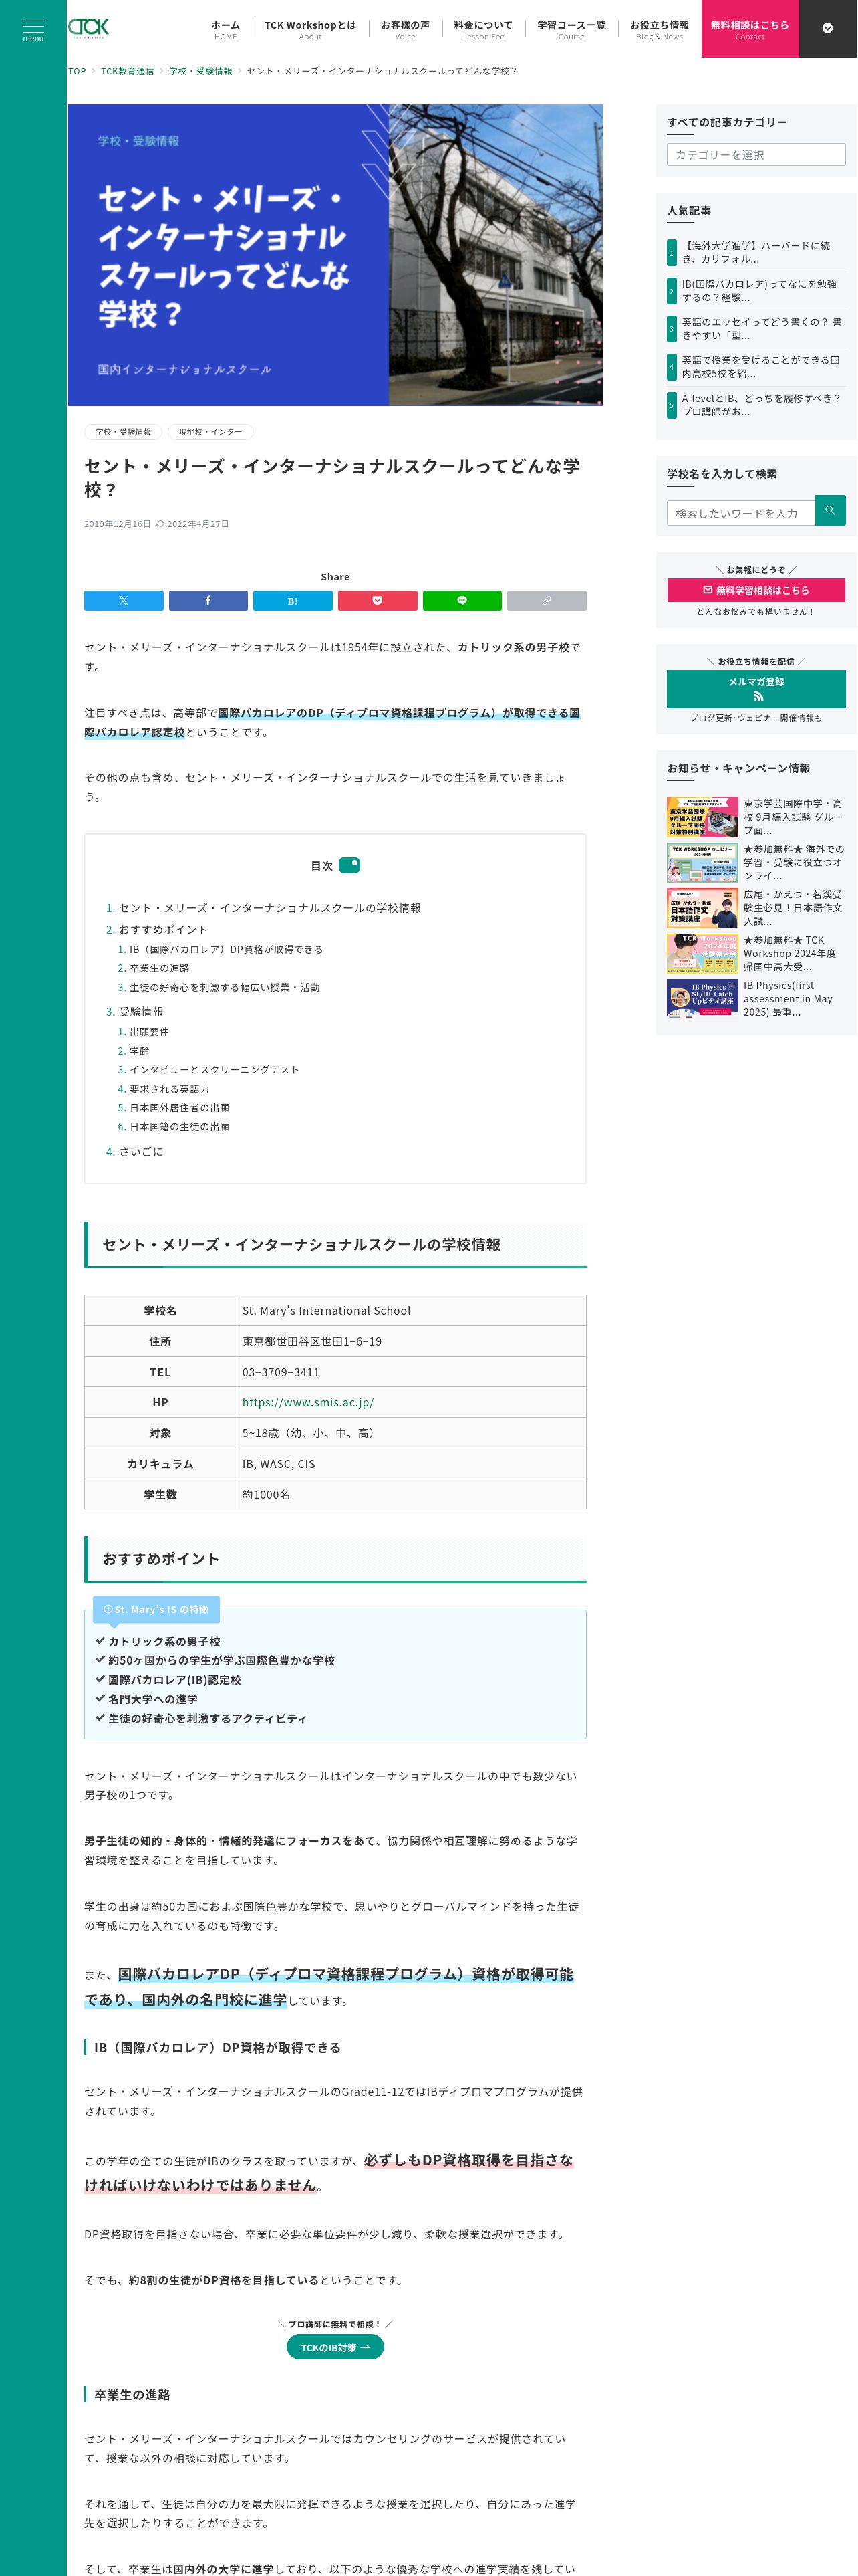This screenshot has width=858, height=2576.
Task: Focus the school name search field
Action: [741, 513]
